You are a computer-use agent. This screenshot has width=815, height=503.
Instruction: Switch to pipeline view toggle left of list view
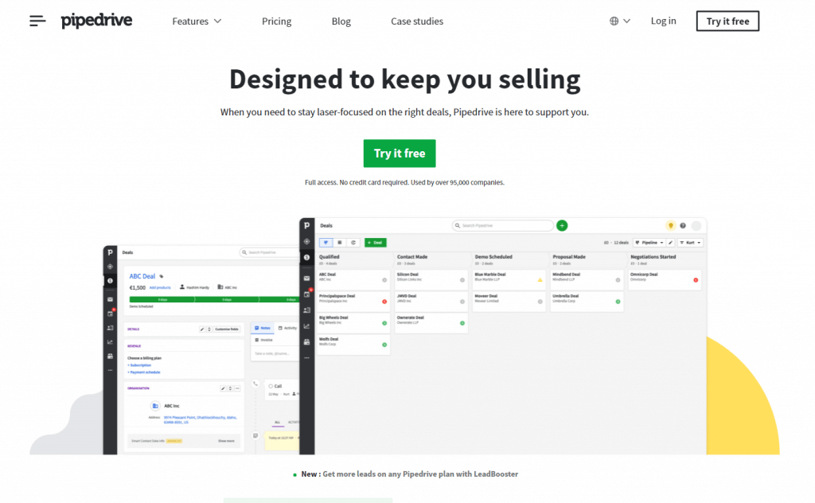click(x=326, y=242)
